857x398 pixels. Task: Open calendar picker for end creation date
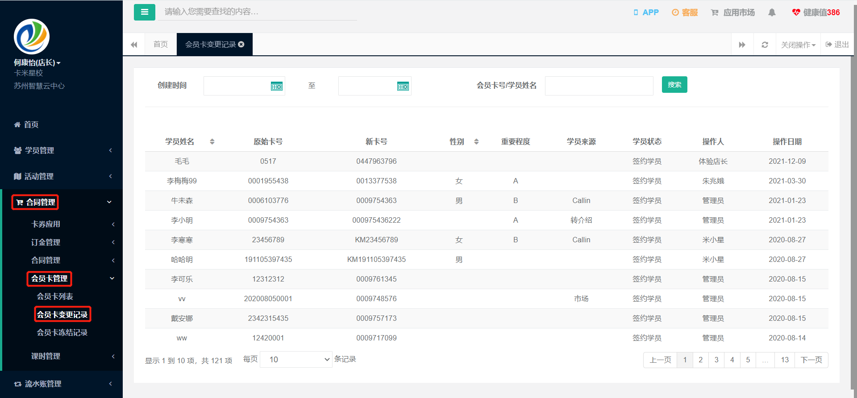[403, 87]
